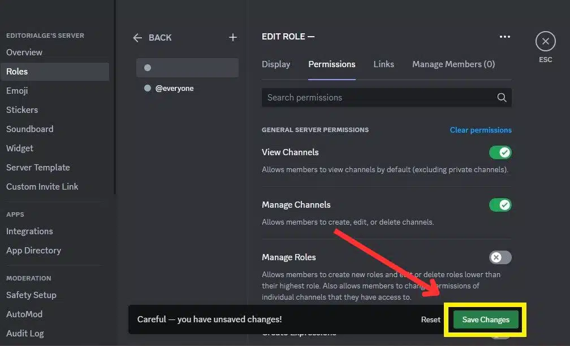The image size is (570, 346).
Task: Click the plus icon to create a new role
Action: tap(232, 37)
